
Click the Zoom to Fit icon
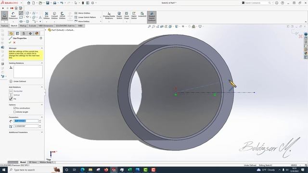[x=149, y=26]
